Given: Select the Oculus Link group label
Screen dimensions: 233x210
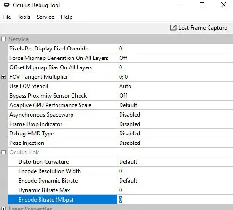Looking at the screenshot, I should [x=24, y=152].
